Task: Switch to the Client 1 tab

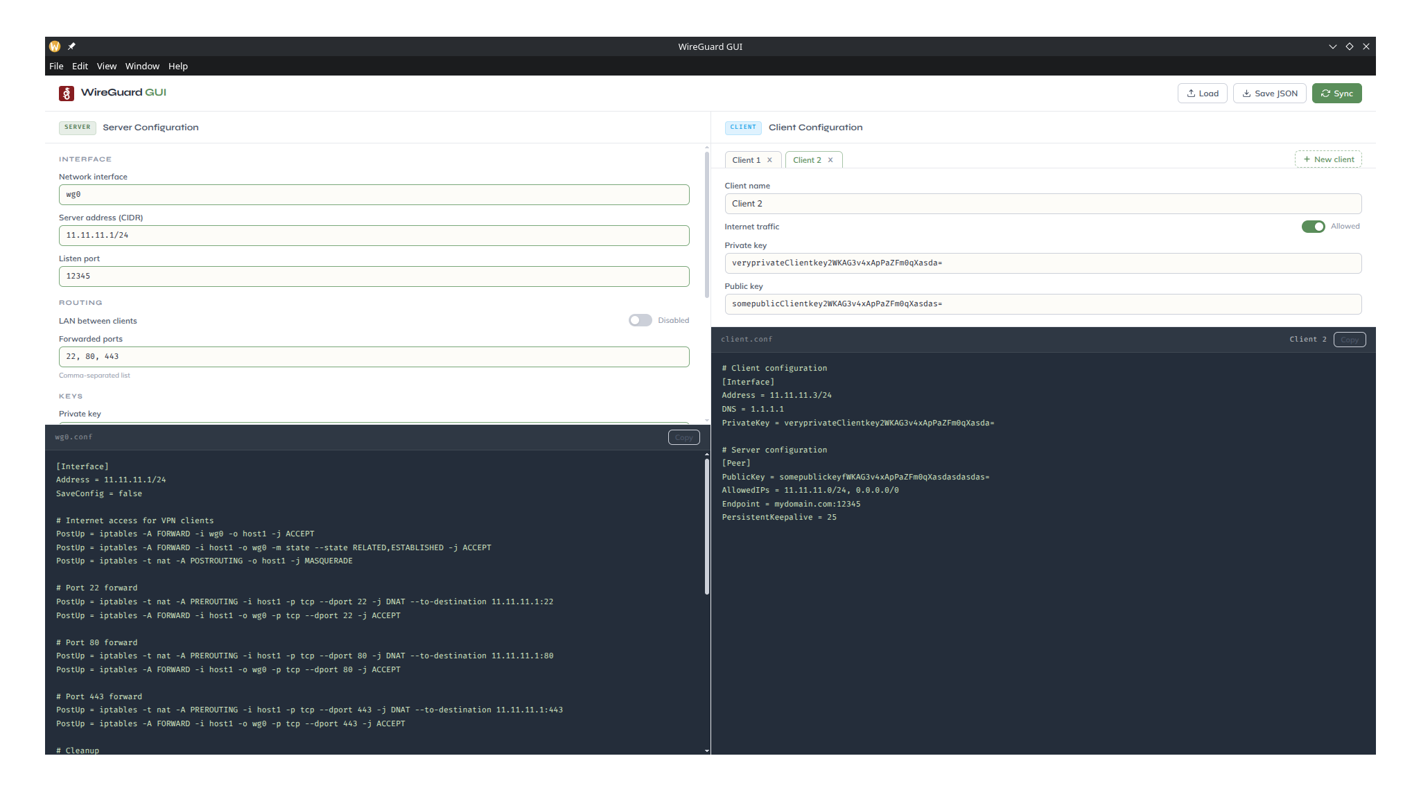Action: coord(746,160)
